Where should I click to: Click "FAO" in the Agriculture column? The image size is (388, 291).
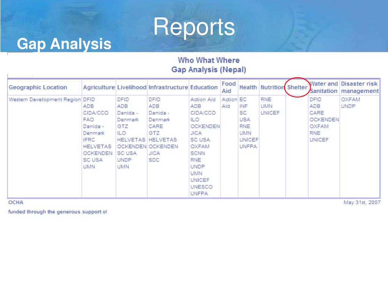point(88,119)
